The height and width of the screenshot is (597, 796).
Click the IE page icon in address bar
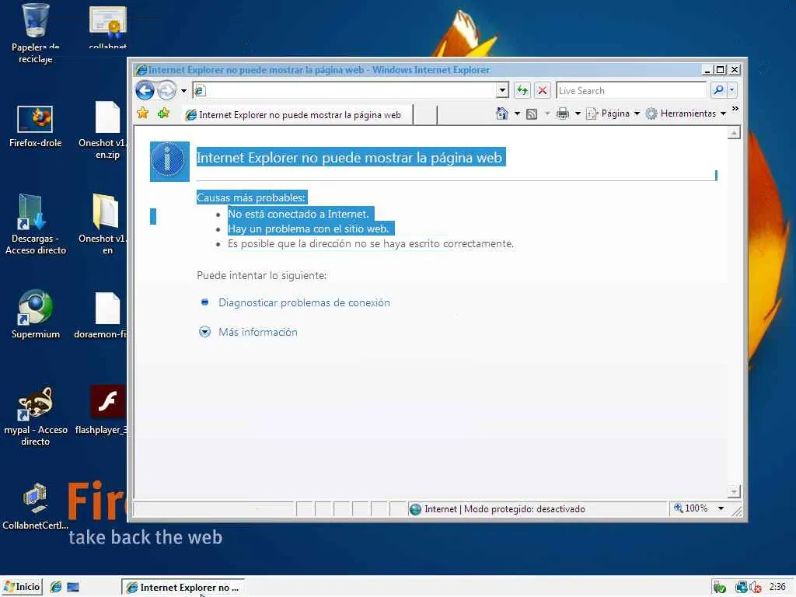(200, 91)
